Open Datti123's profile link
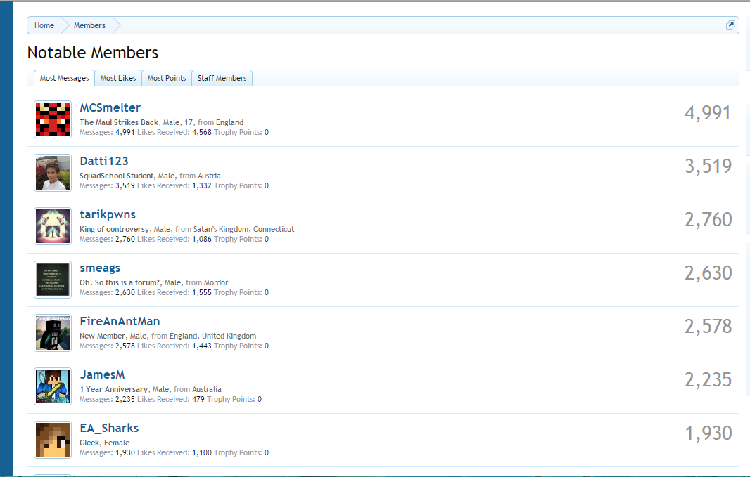 point(104,162)
